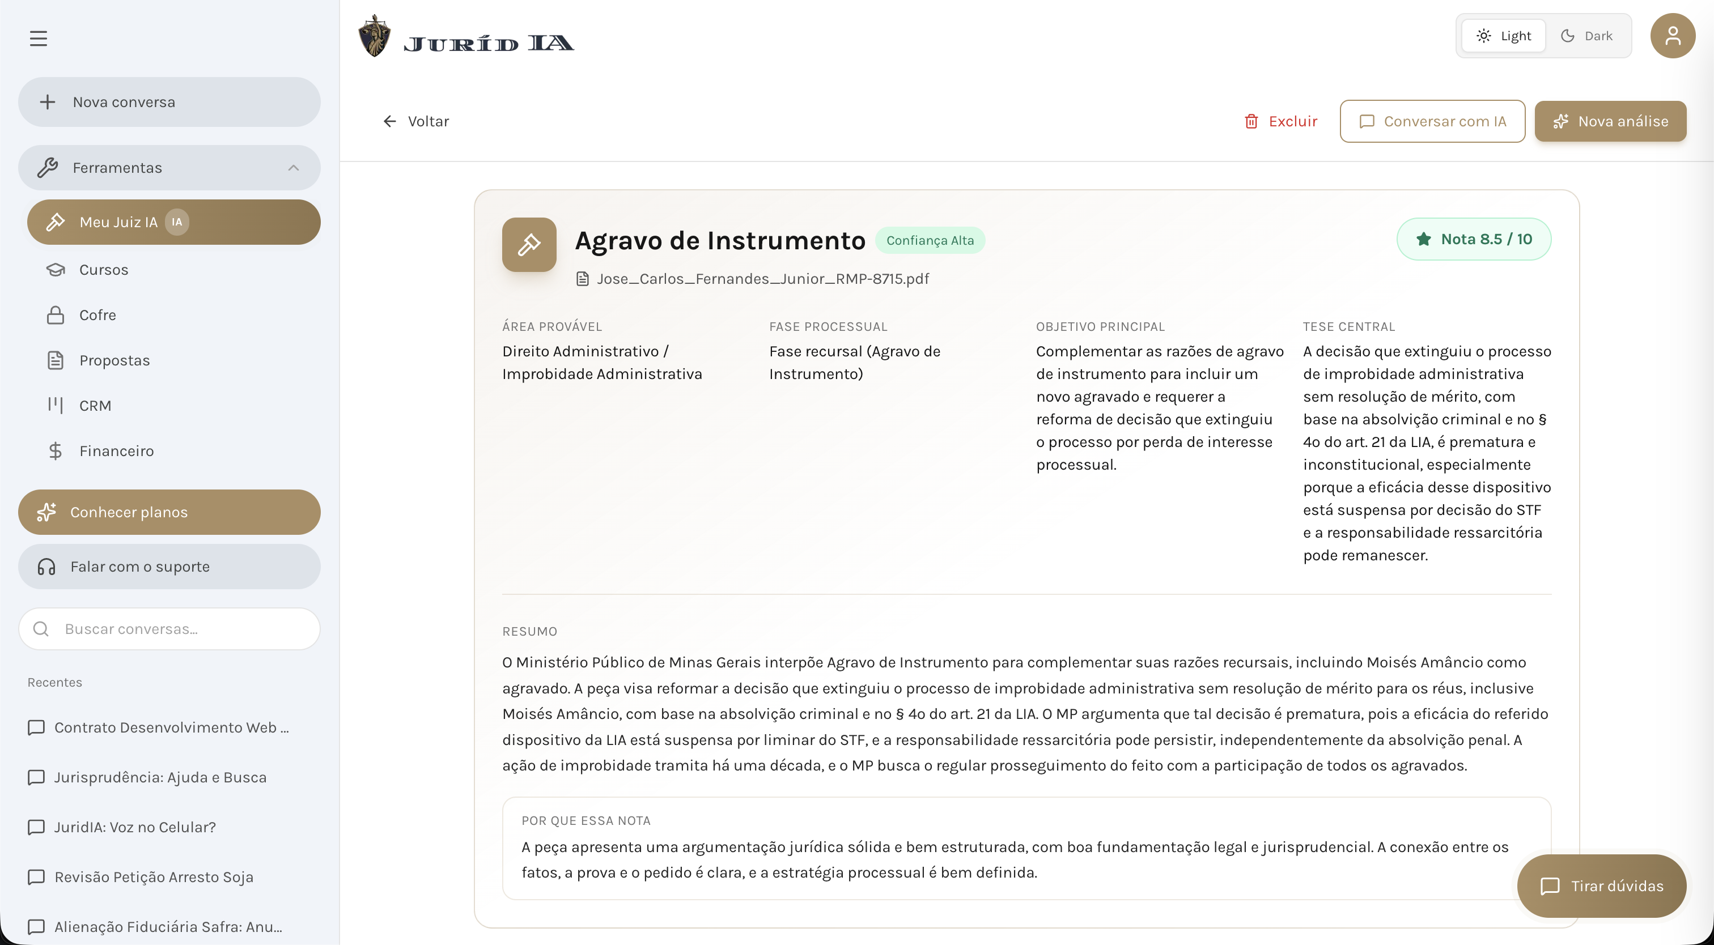This screenshot has width=1714, height=945.
Task: Click the TESE CENTRAL label
Action: (x=1349, y=326)
